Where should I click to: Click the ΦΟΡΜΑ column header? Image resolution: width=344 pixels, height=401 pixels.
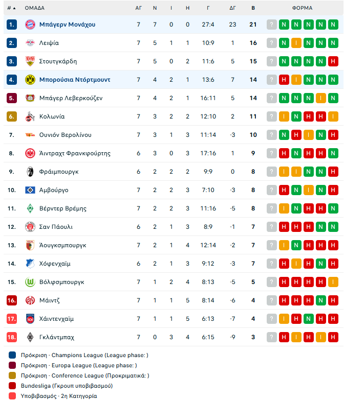(302, 8)
